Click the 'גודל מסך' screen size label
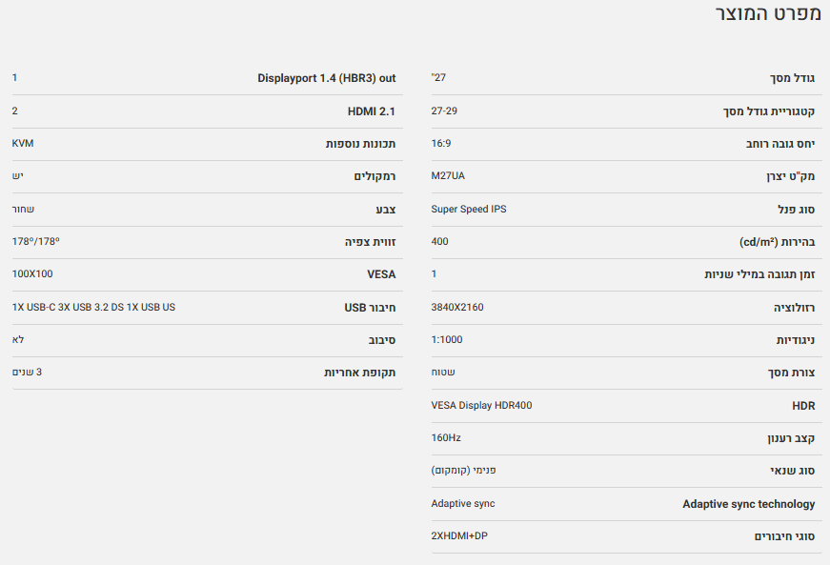The height and width of the screenshot is (565, 830). click(792, 78)
